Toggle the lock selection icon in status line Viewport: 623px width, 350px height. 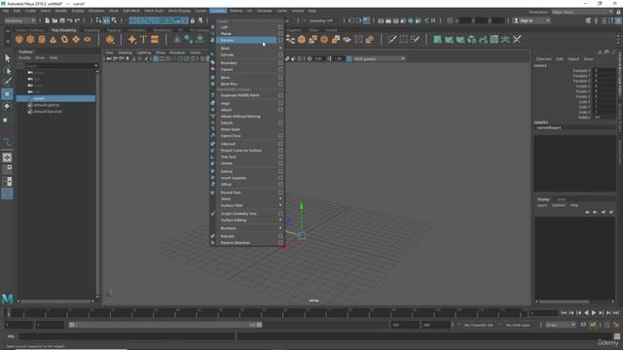click(x=193, y=20)
